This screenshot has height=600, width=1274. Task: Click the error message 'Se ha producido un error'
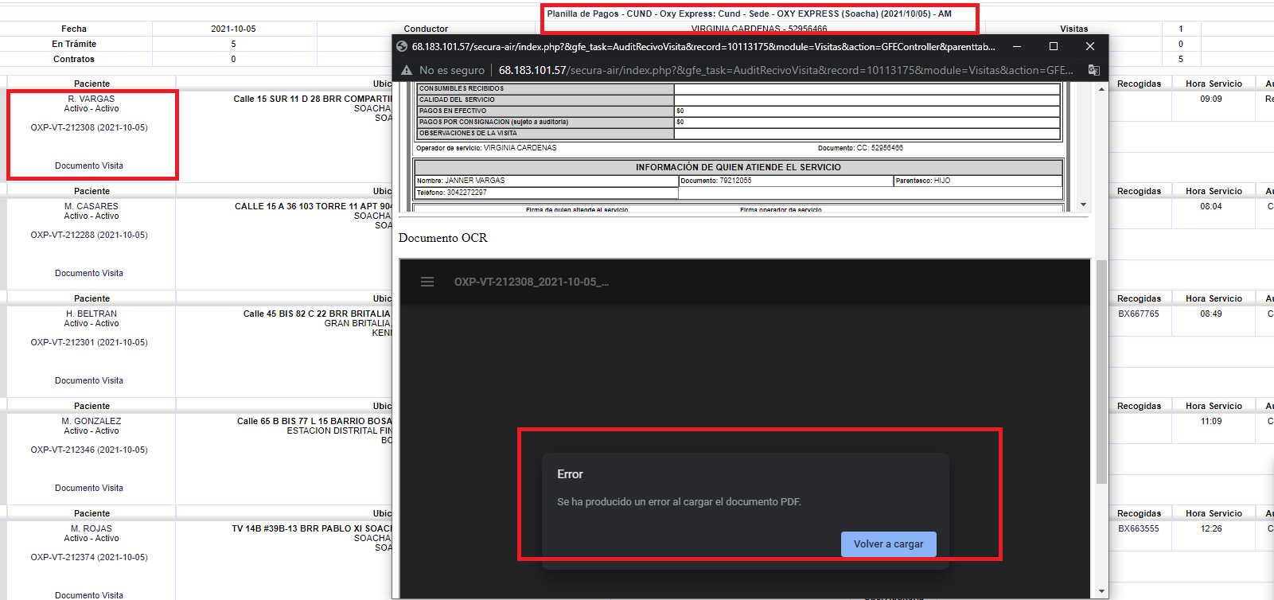coord(680,502)
